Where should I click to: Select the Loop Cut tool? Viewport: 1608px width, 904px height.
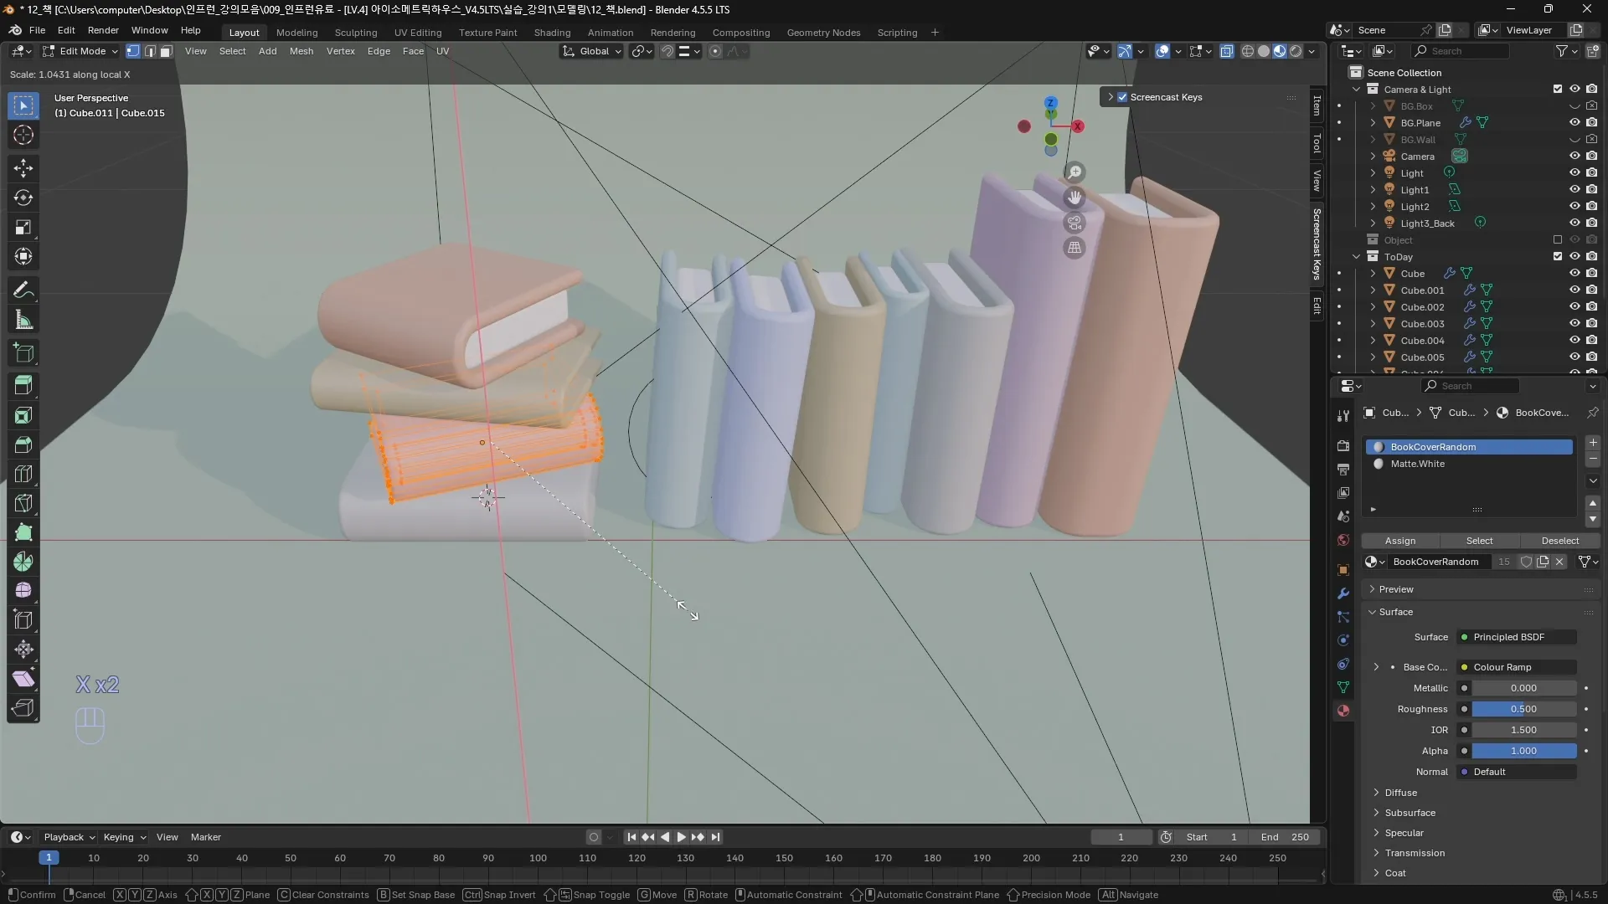pyautogui.click(x=23, y=474)
